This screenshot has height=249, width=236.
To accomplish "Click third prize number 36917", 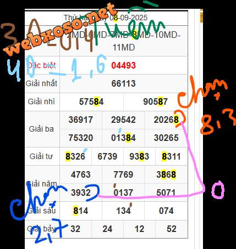I will pos(81,120).
